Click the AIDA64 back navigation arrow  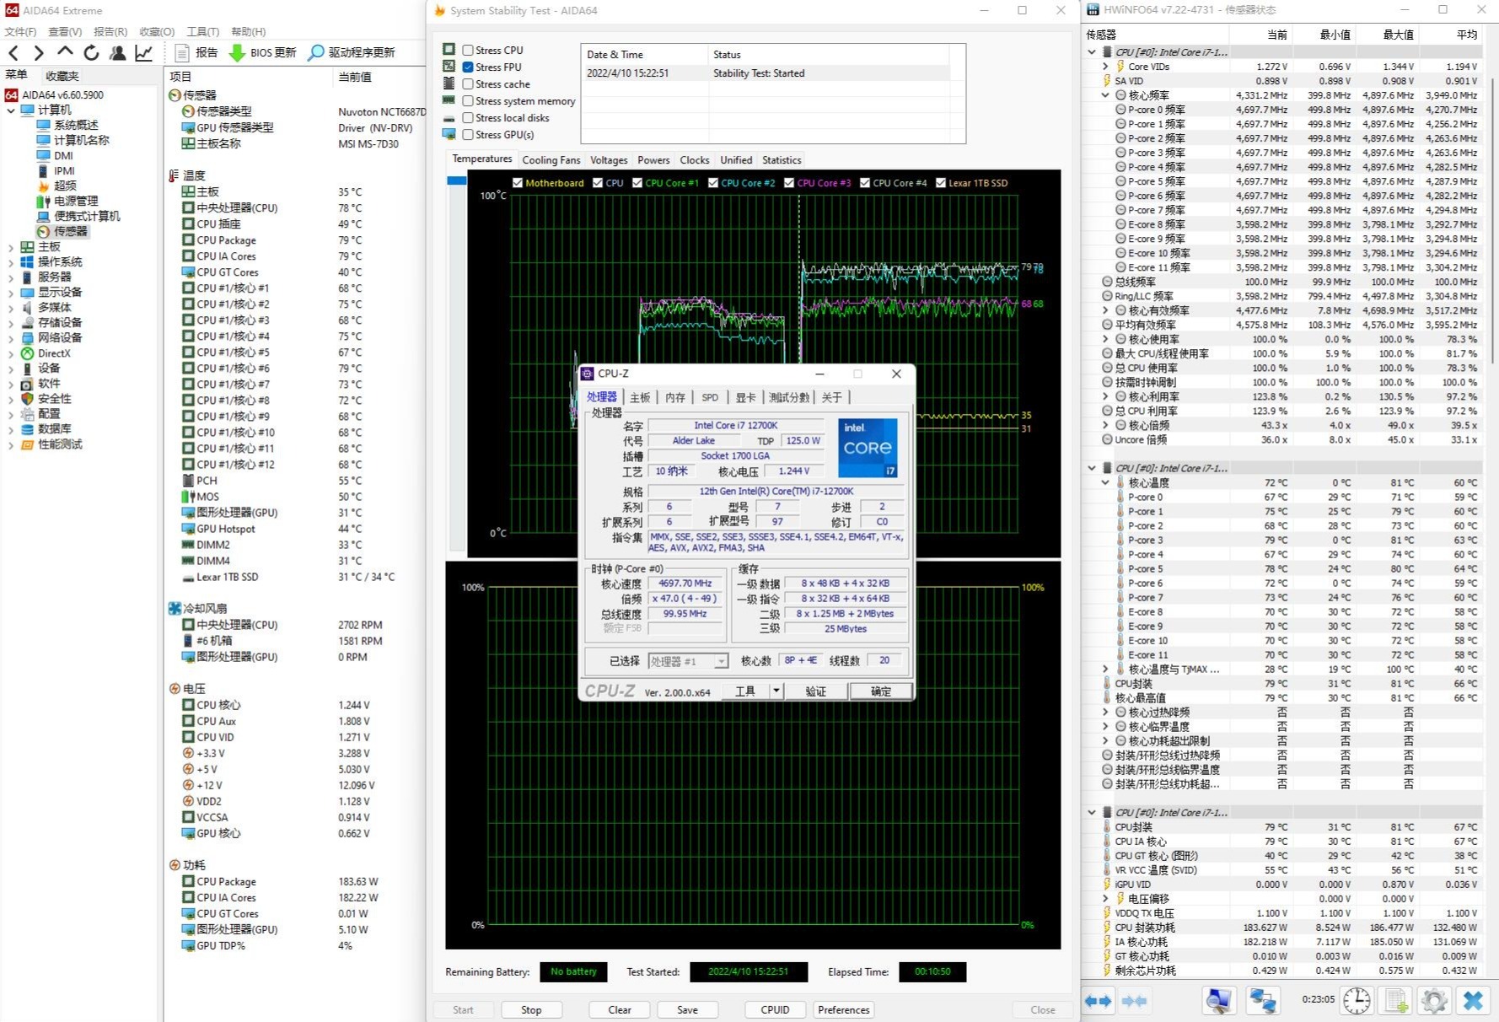coord(14,53)
